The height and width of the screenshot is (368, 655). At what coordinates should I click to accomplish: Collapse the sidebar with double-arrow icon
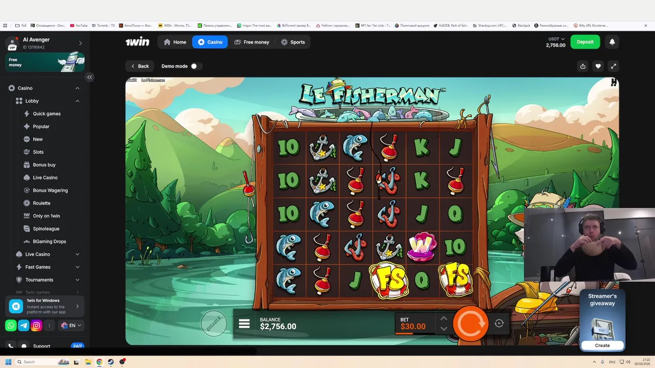tap(90, 77)
